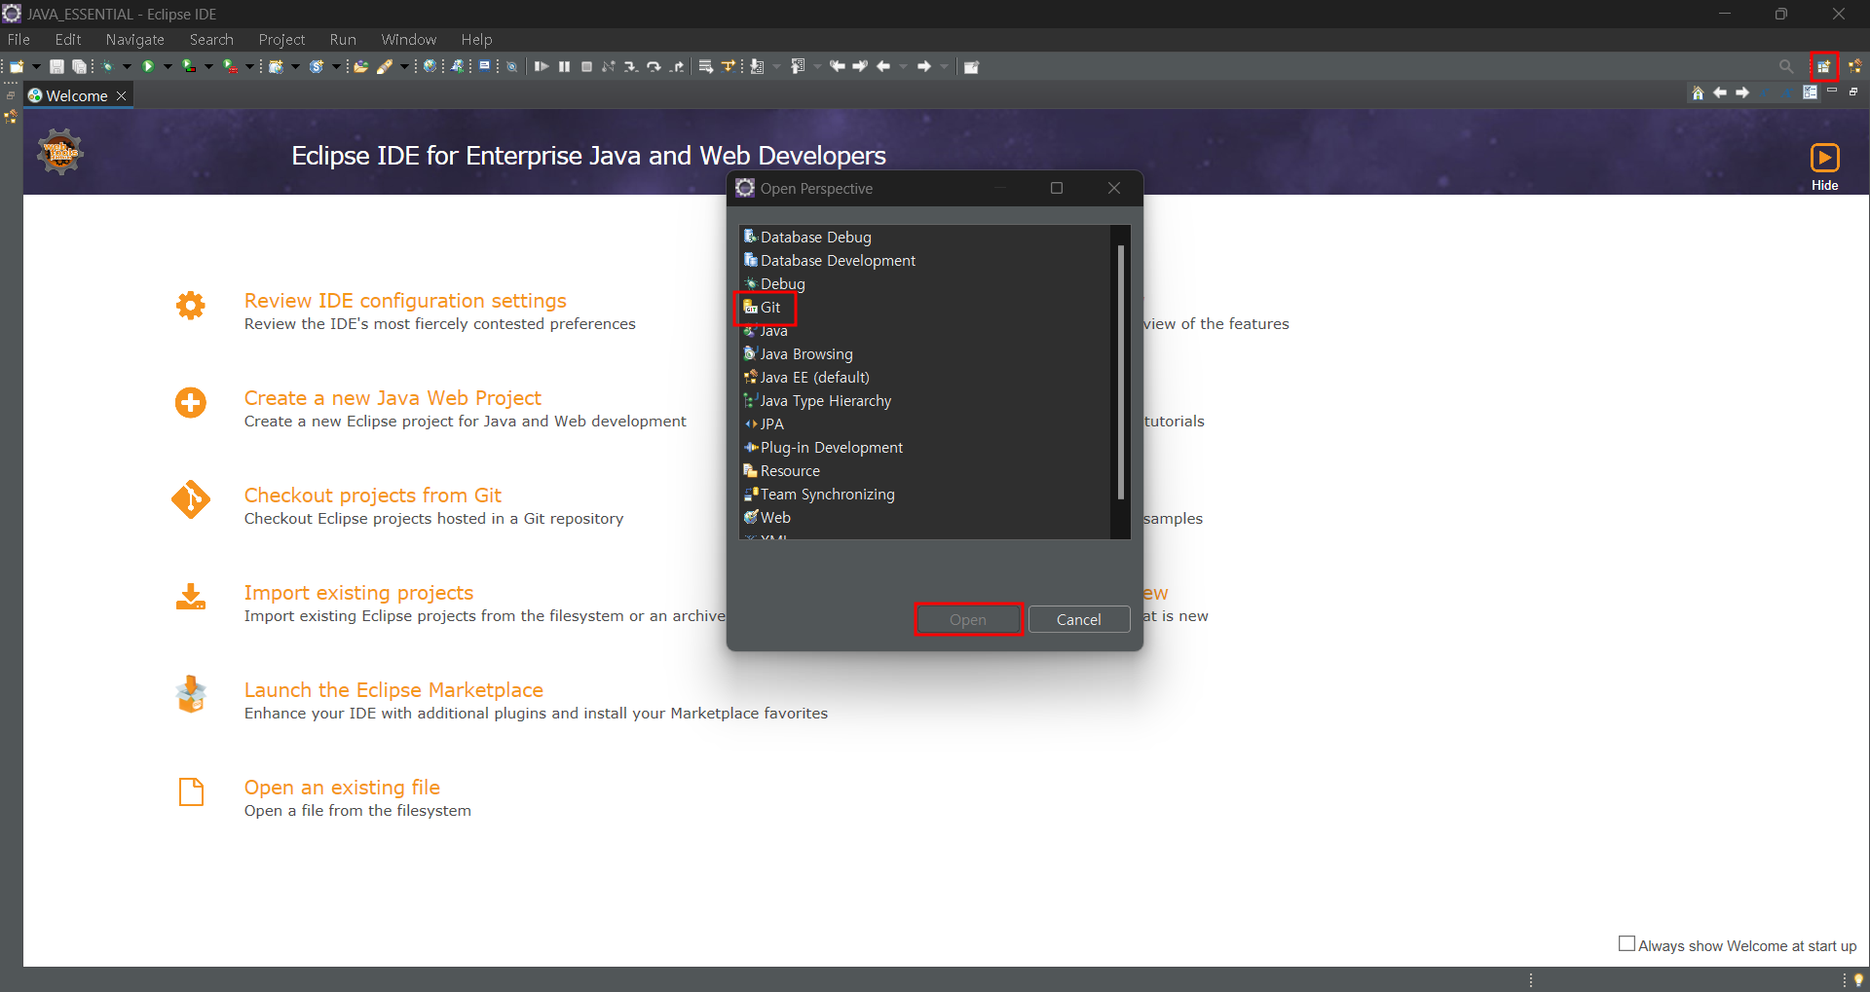Open Create a new Java Web Project link

click(x=393, y=398)
